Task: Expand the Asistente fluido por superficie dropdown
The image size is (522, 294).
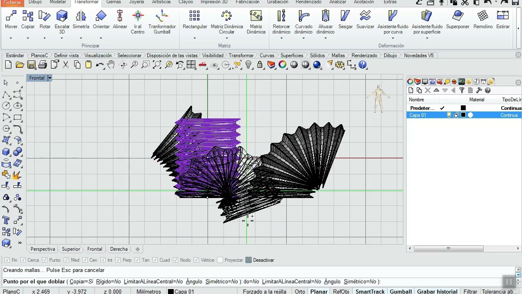Action: tap(427, 38)
